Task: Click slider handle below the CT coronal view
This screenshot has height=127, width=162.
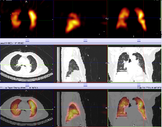Action: pyautogui.click(x=139, y=85)
